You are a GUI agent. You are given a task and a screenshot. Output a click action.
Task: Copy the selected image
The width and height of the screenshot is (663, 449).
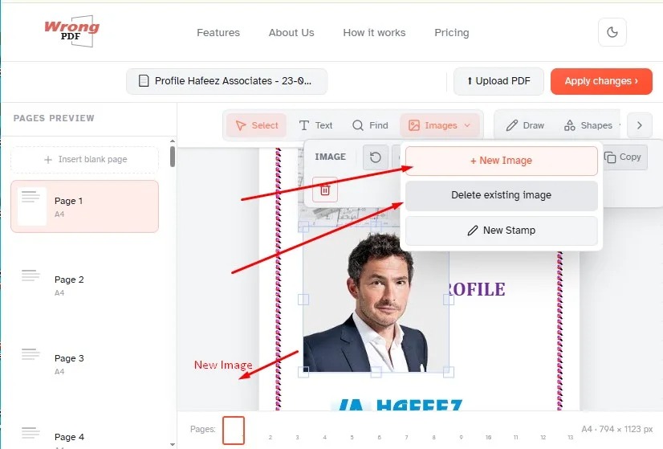pos(623,157)
